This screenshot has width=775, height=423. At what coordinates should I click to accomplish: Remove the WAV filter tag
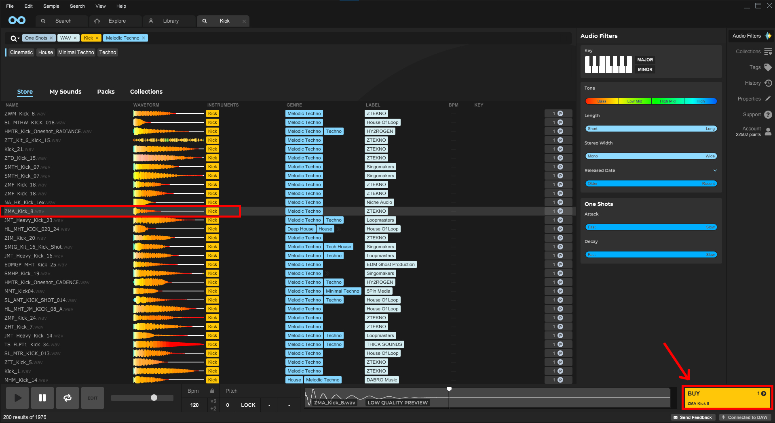pyautogui.click(x=75, y=38)
